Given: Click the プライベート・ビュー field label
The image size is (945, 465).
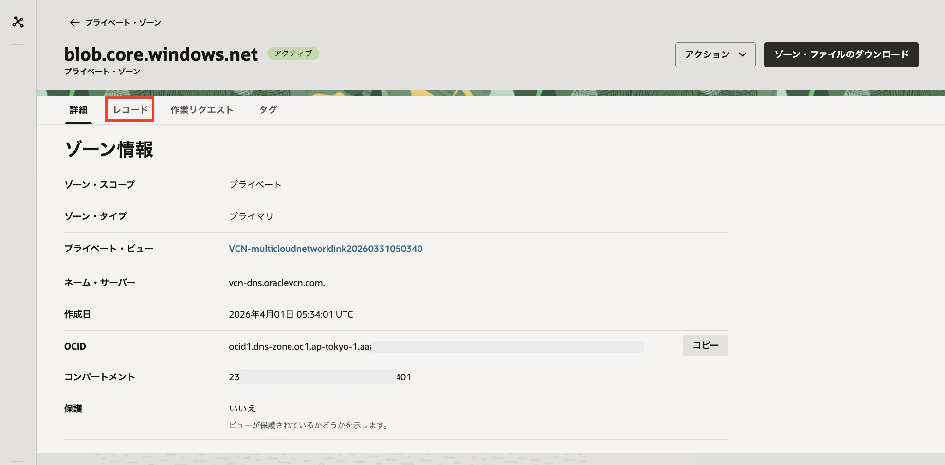Looking at the screenshot, I should click(x=109, y=249).
